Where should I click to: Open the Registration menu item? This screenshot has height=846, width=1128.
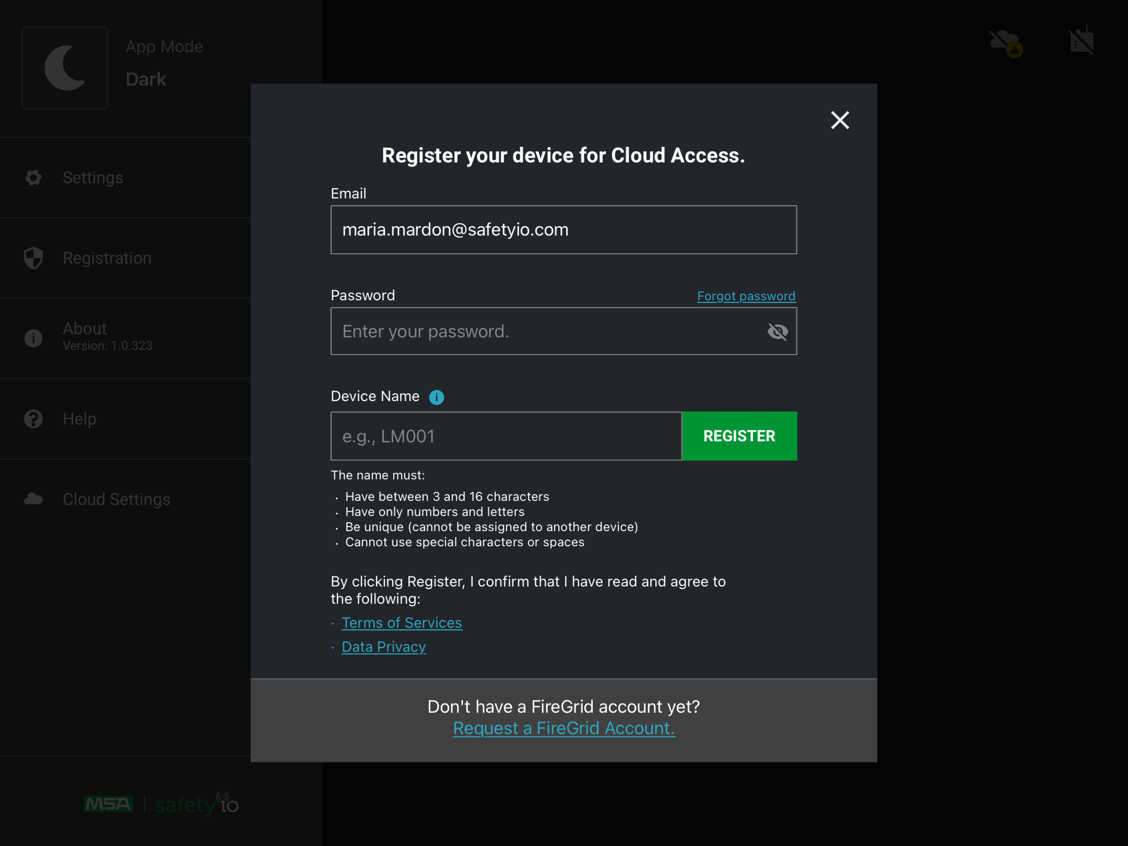pos(125,258)
